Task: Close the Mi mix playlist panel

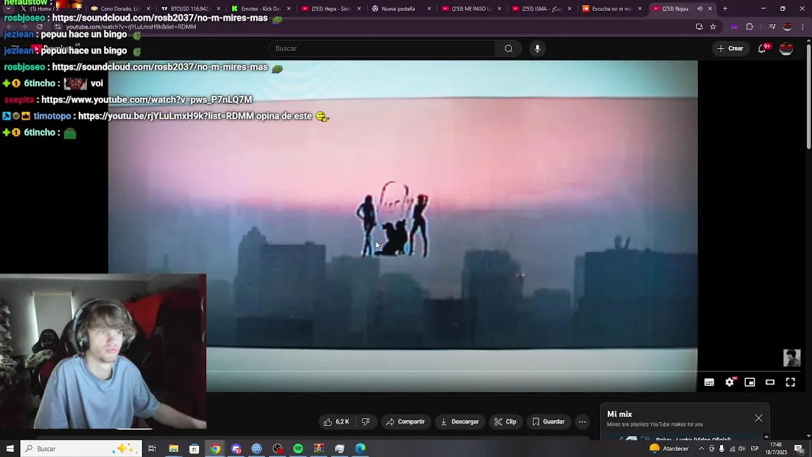Action: coord(759,418)
